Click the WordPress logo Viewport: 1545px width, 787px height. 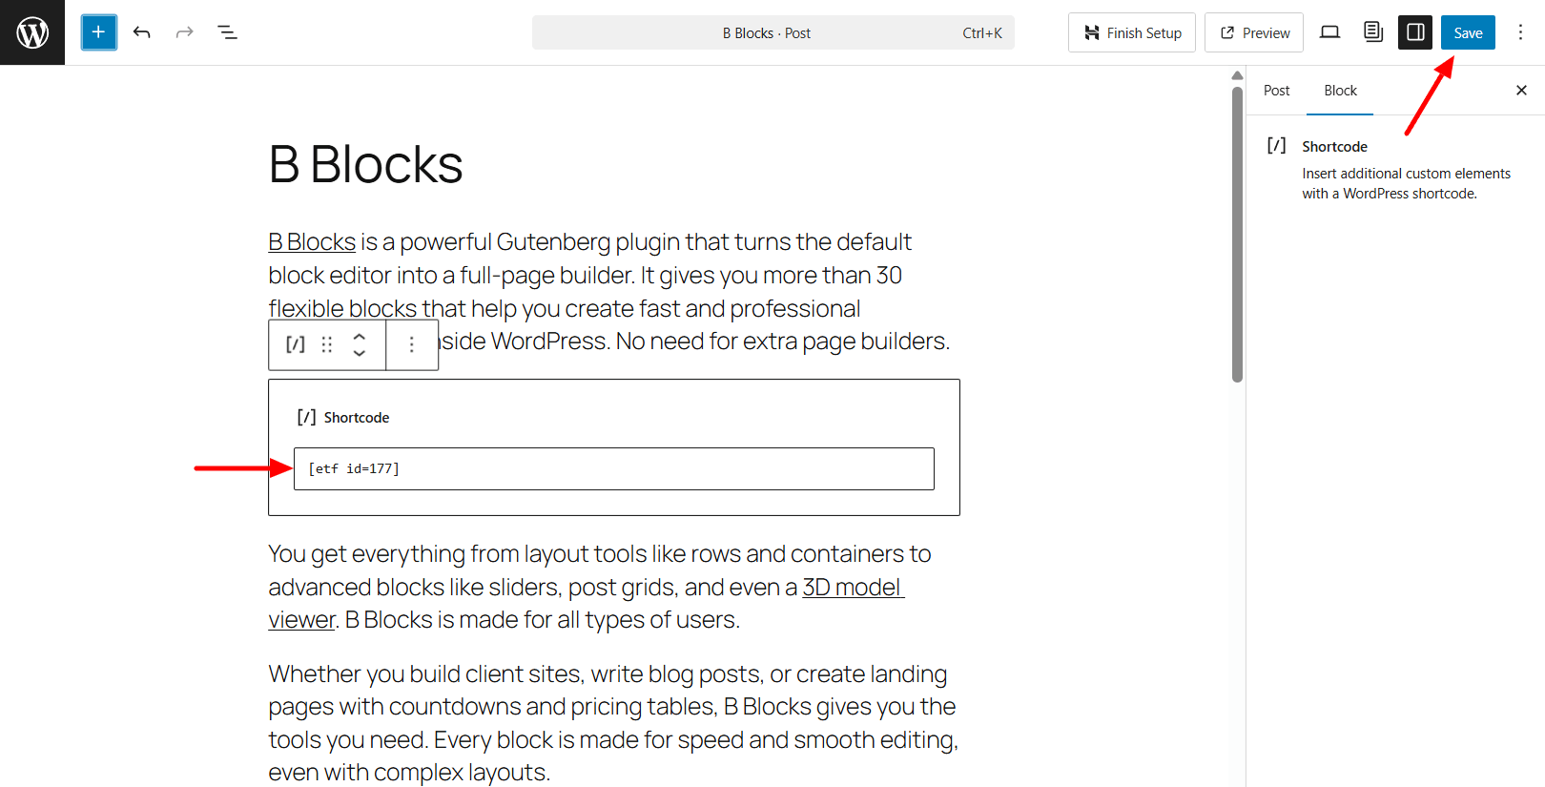tap(31, 31)
